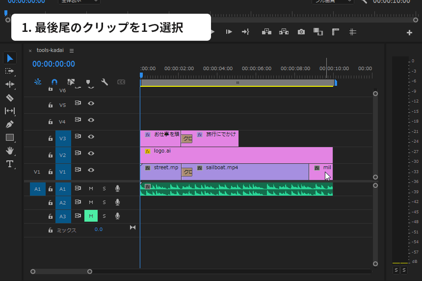Click the Step Forward playback button

(x=229, y=32)
